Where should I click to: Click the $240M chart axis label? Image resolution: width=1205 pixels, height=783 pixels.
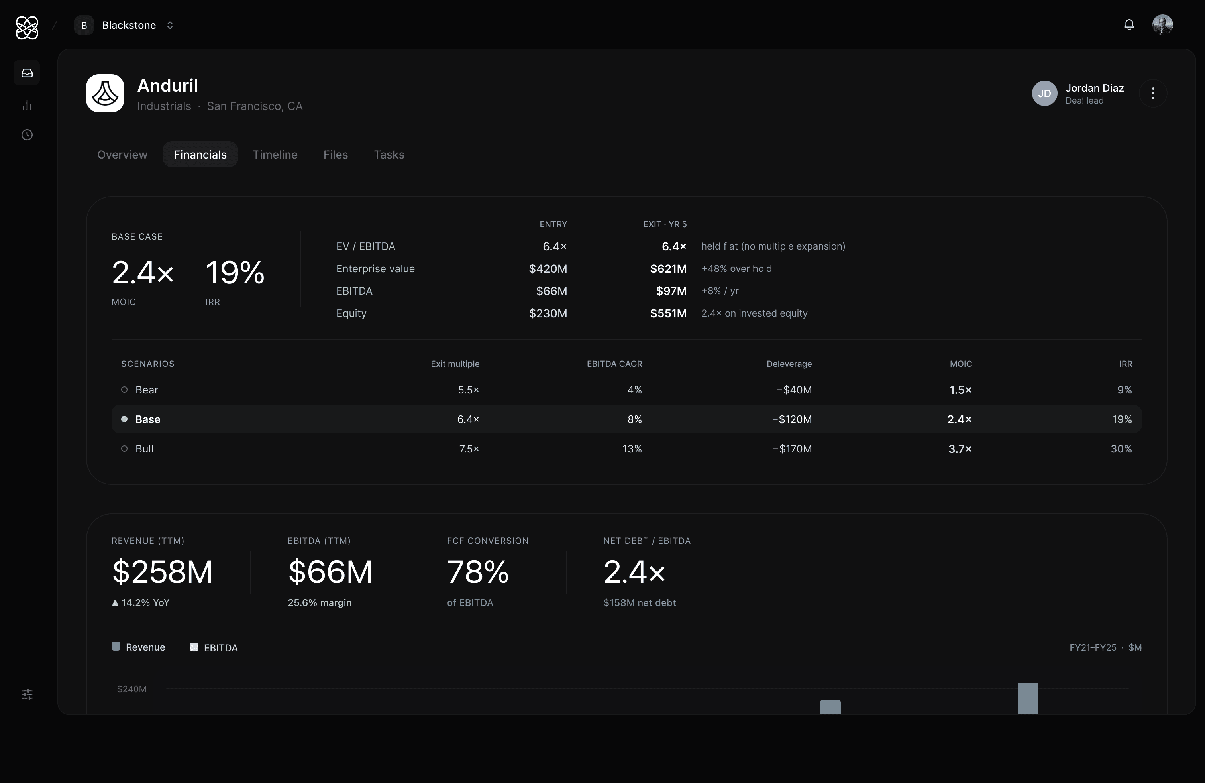(x=131, y=689)
